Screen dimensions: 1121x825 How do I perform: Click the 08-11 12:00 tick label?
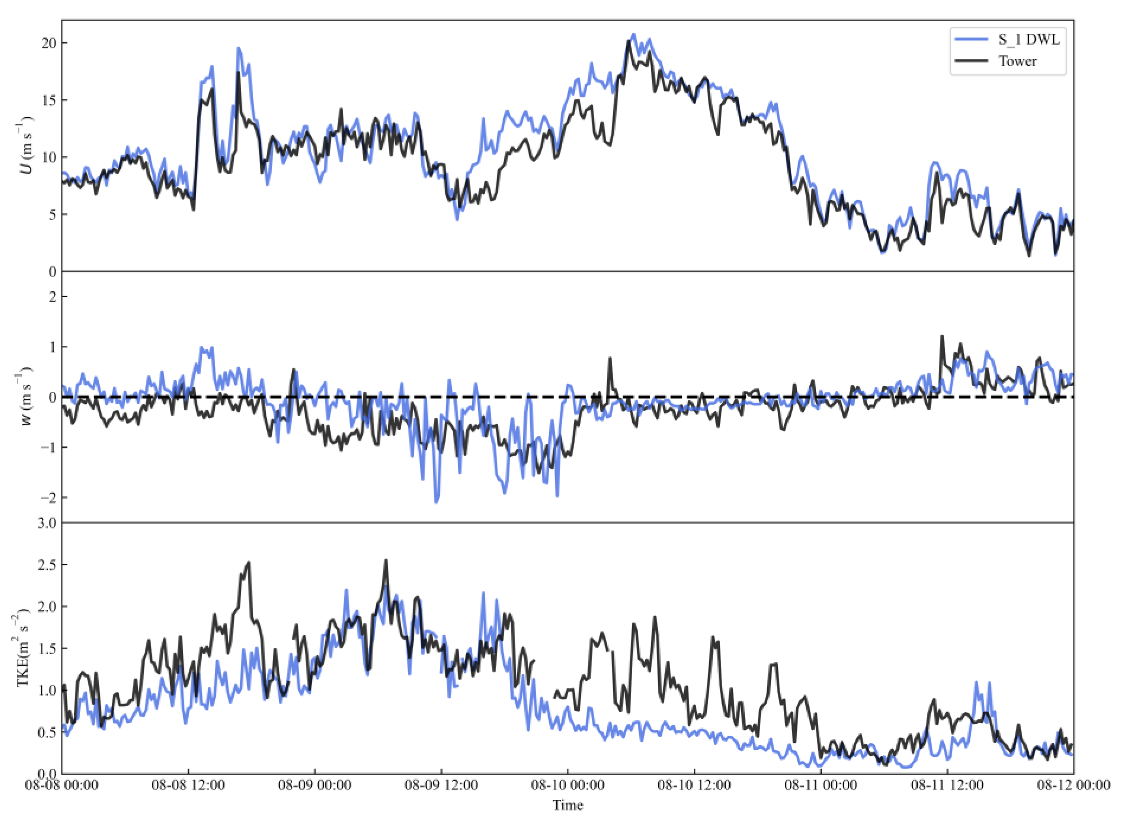947,785
